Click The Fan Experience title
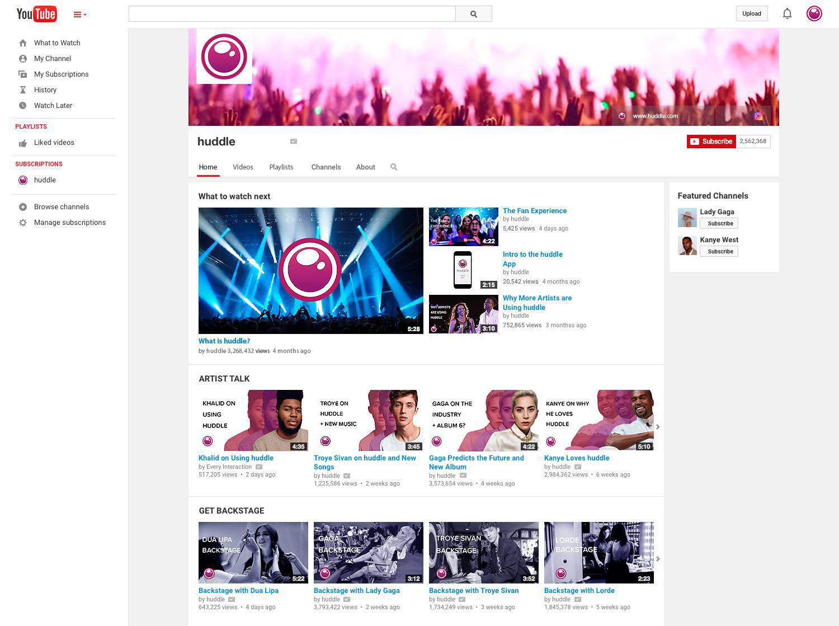This screenshot has width=839, height=626. [535, 211]
